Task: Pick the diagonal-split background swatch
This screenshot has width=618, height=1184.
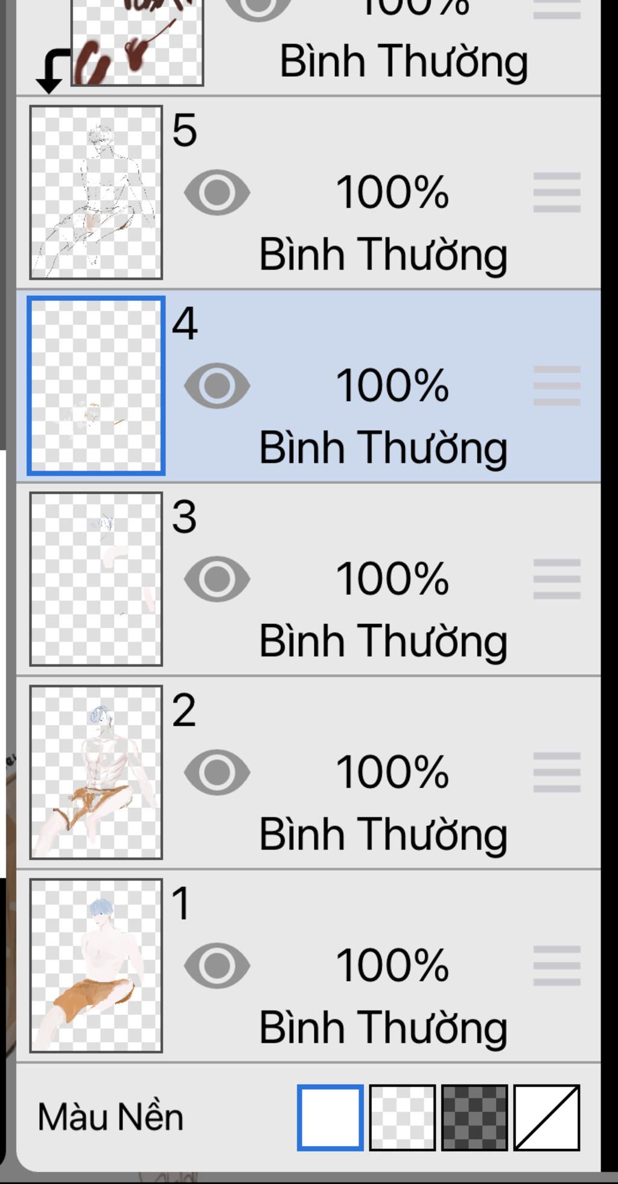Action: coord(547,1118)
